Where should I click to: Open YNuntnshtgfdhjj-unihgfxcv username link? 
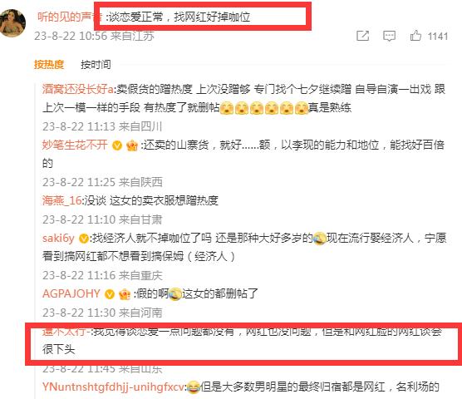pyautogui.click(x=113, y=387)
